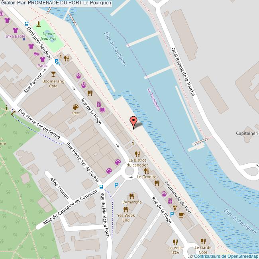Click the Boomerang Cafe cocktail glass icon
This screenshot has width=259, height=259.
53,75
